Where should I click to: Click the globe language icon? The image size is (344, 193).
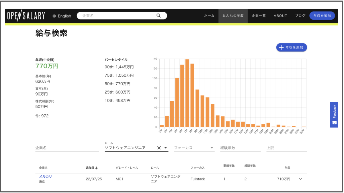54,16
